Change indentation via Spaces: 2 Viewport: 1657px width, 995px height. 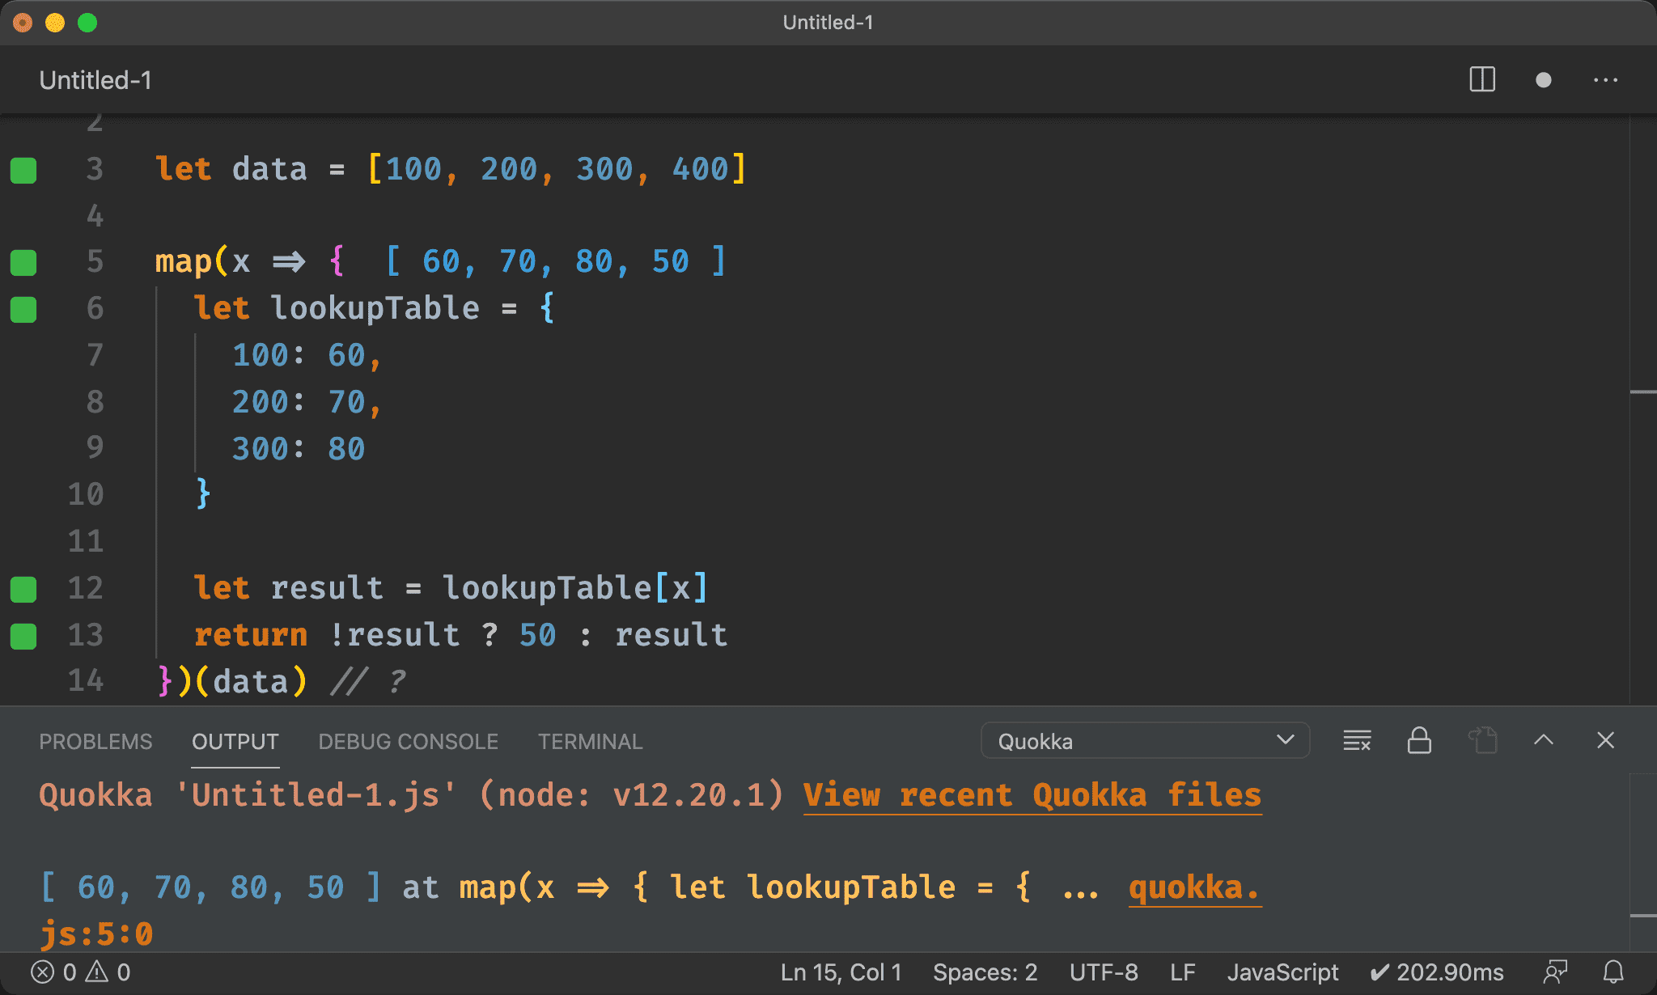(x=985, y=972)
